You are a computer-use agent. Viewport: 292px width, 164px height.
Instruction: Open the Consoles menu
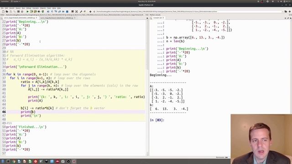pyautogui.click(x=36, y=8)
